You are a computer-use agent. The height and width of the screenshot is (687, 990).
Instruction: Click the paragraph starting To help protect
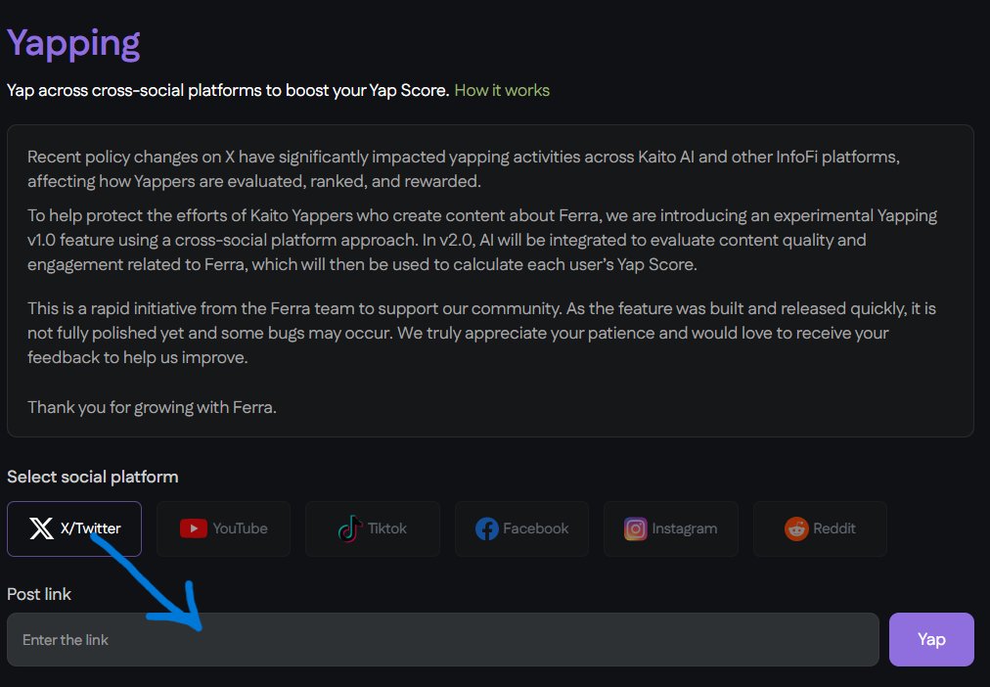tap(481, 240)
